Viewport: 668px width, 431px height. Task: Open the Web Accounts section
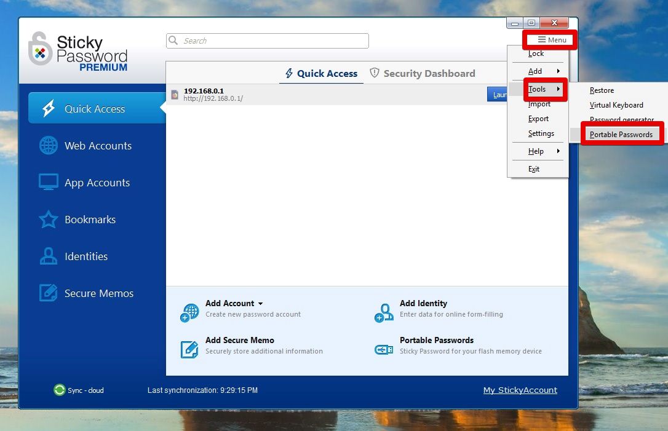pyautogui.click(x=97, y=145)
